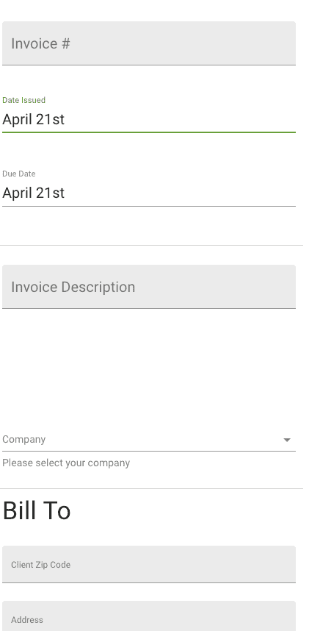Click into the Address field

click(x=149, y=616)
